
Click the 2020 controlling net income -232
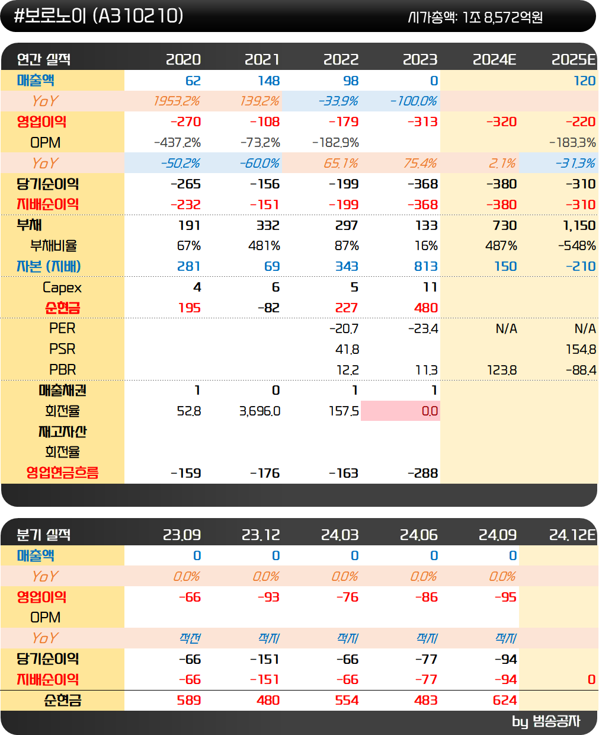click(185, 204)
